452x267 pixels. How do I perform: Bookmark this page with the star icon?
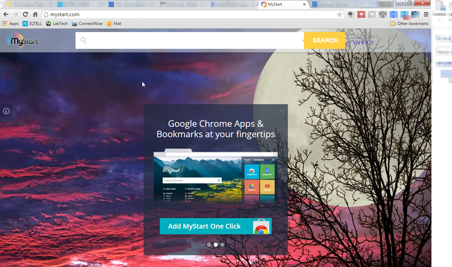click(339, 14)
